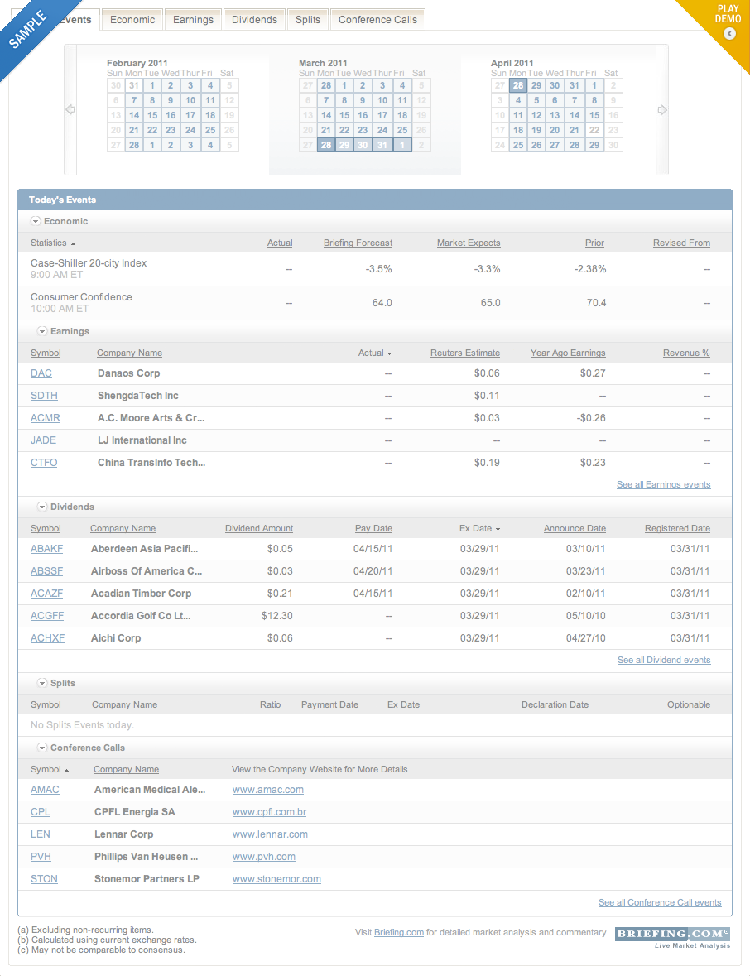The height and width of the screenshot is (976, 750).
Task: Open the Economic tab
Action: [x=132, y=20]
